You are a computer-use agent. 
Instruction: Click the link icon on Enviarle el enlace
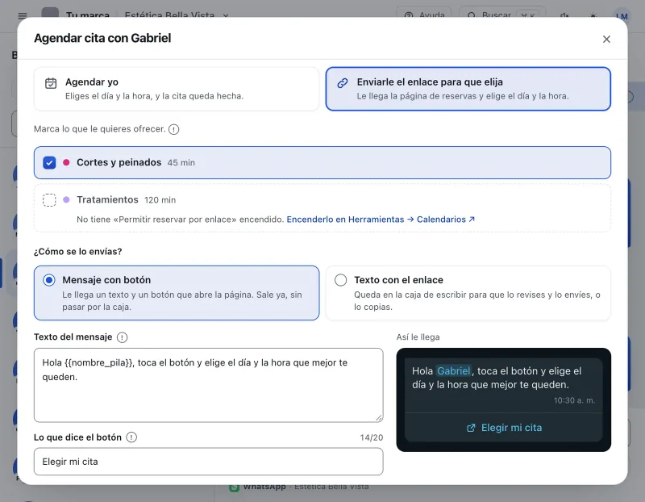[x=342, y=83]
